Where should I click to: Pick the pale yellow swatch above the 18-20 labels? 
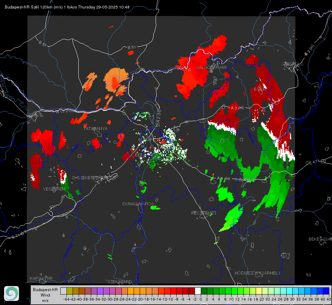point(259,291)
